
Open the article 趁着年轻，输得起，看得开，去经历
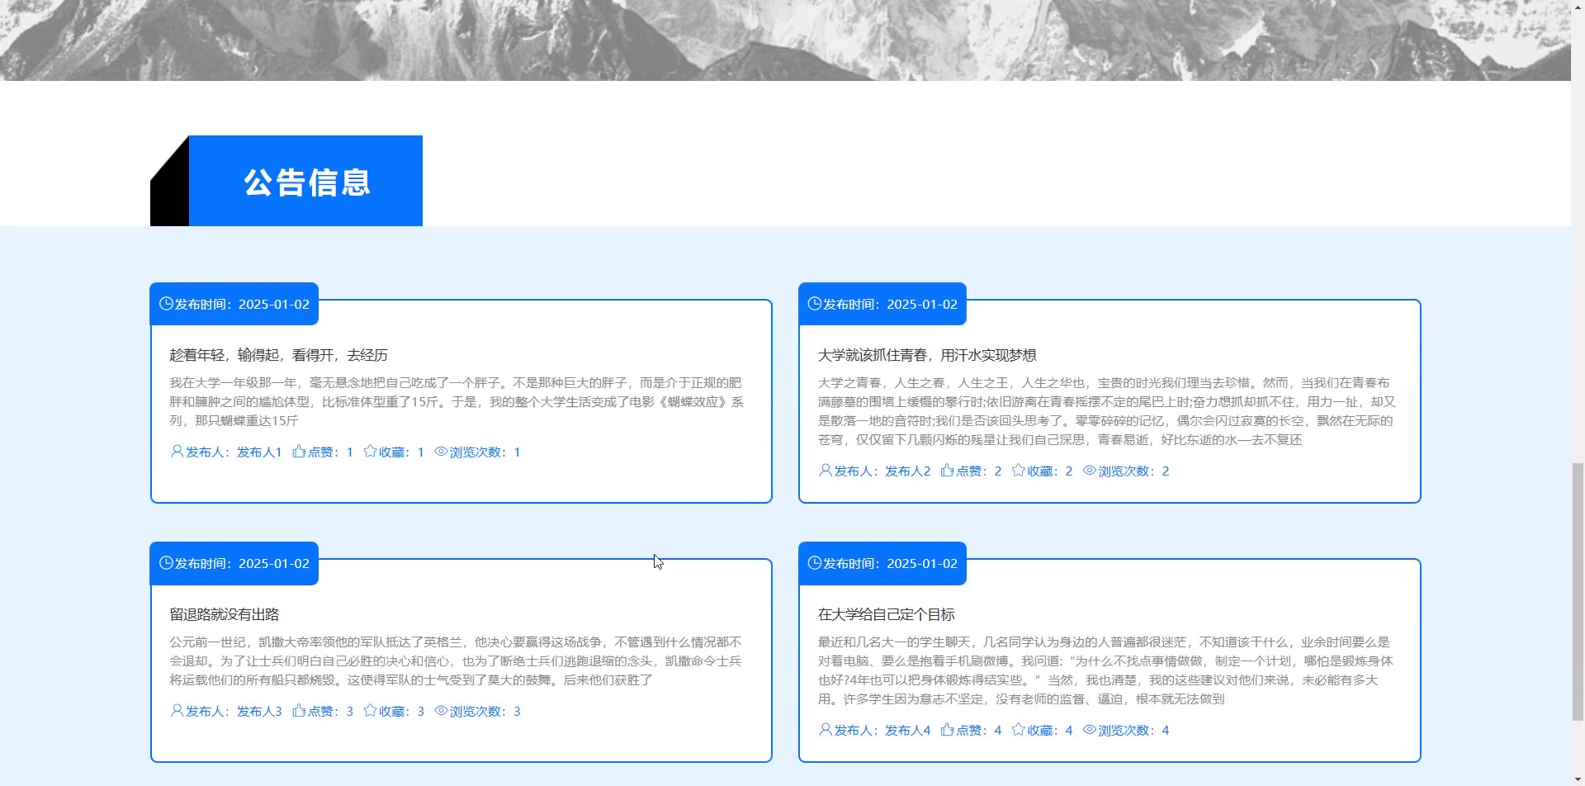(278, 355)
